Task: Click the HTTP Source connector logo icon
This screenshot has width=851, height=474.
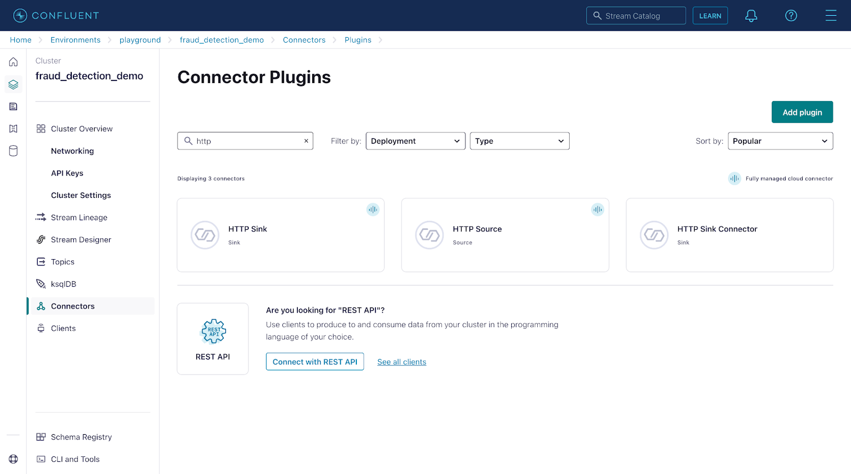Action: pyautogui.click(x=429, y=235)
